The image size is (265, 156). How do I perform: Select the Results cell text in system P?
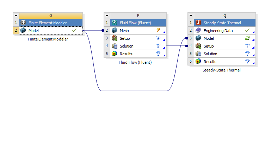click(126, 54)
